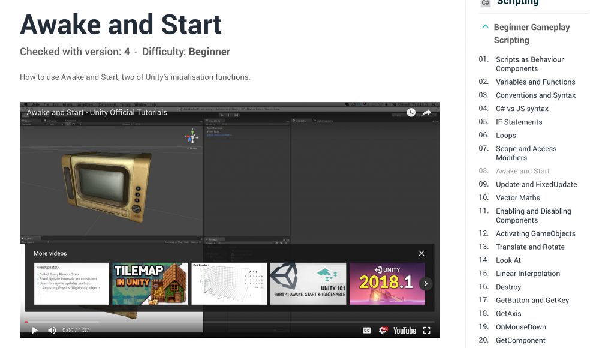Open the GetAxis lesson
Image resolution: width=614 pixels, height=348 pixels.
pos(508,314)
